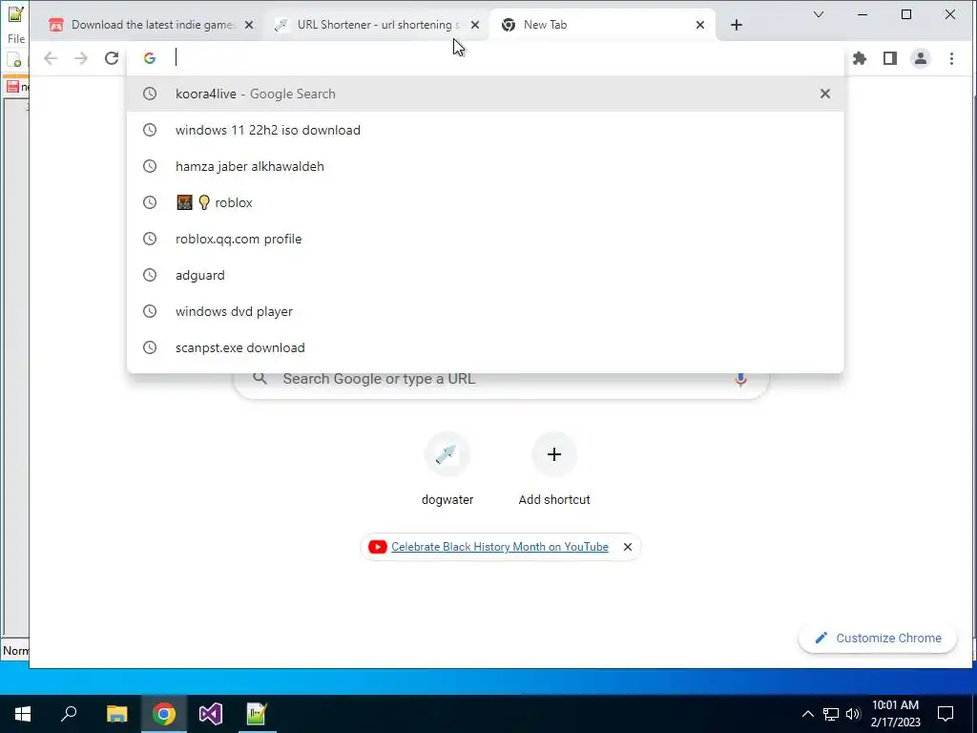Show hidden system tray icons
Image resolution: width=977 pixels, height=733 pixels.
[x=807, y=714]
